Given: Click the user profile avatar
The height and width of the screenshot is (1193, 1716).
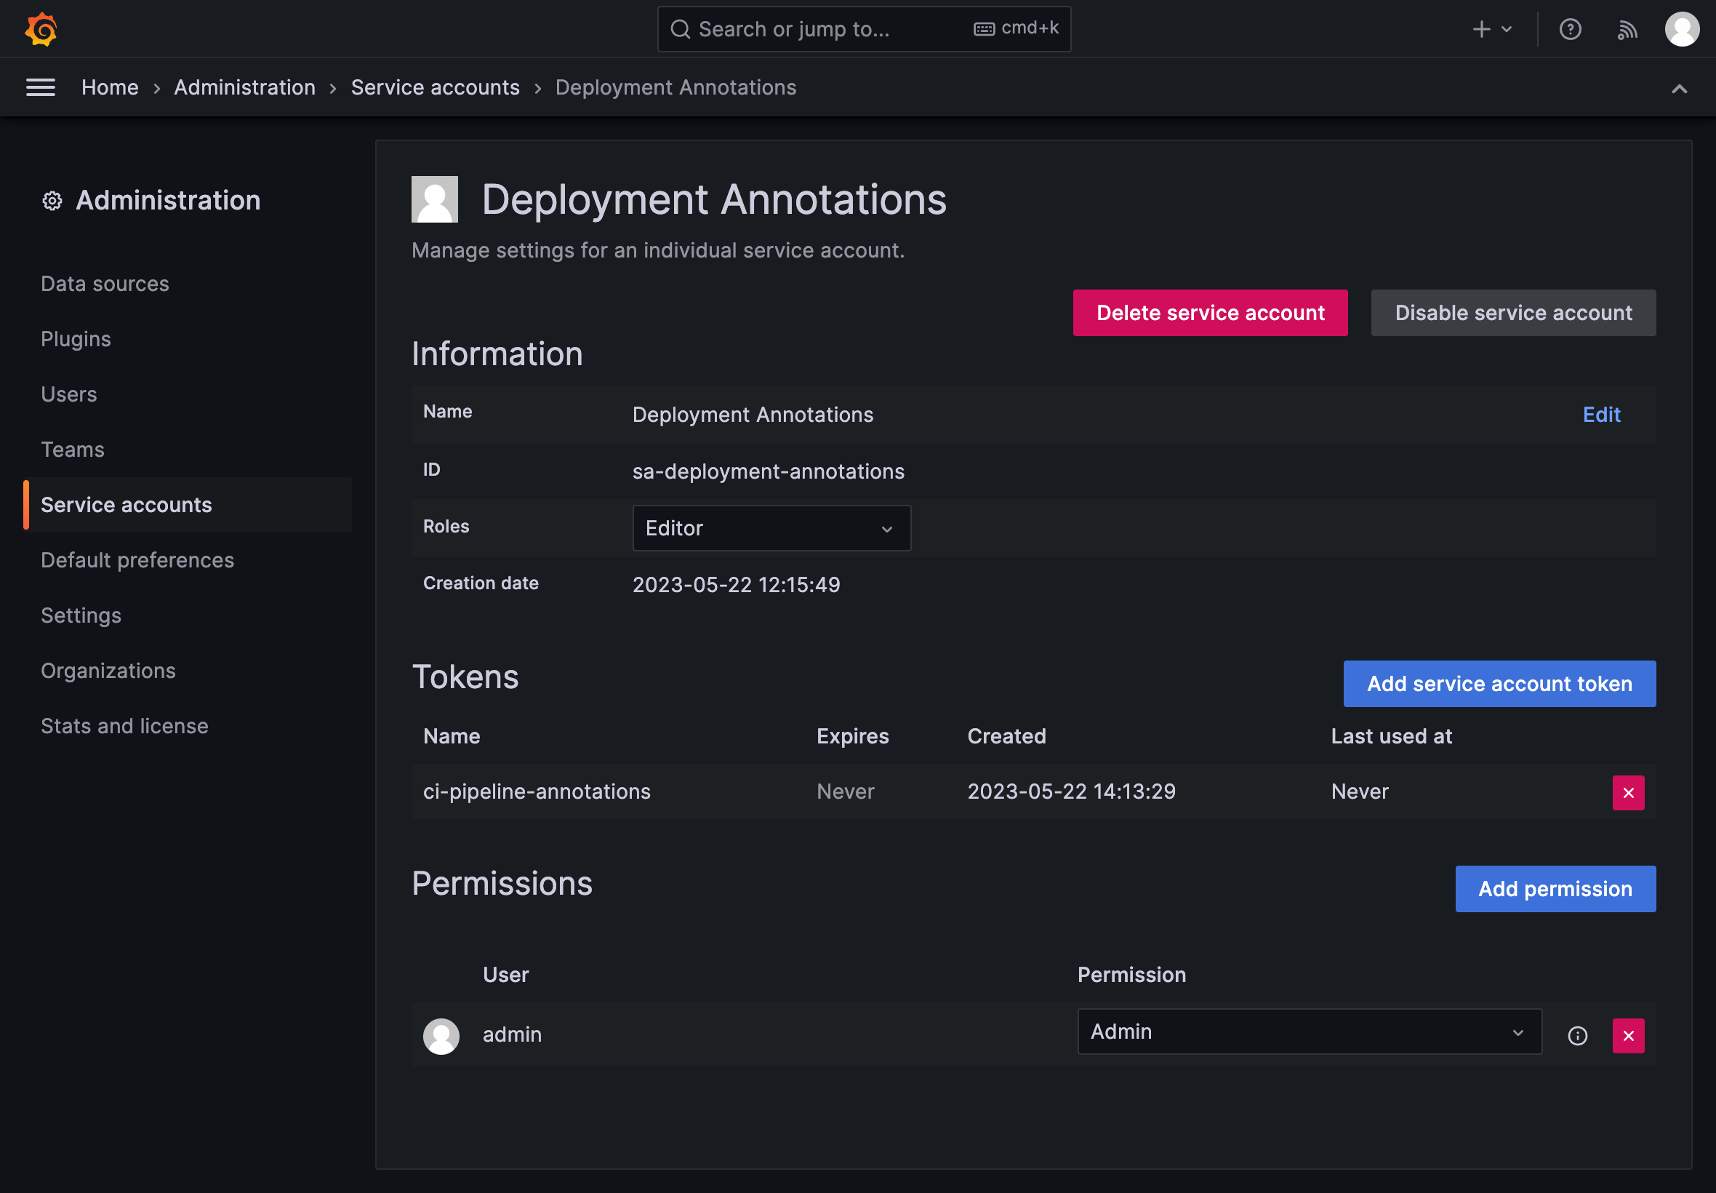Looking at the screenshot, I should coord(1682,29).
